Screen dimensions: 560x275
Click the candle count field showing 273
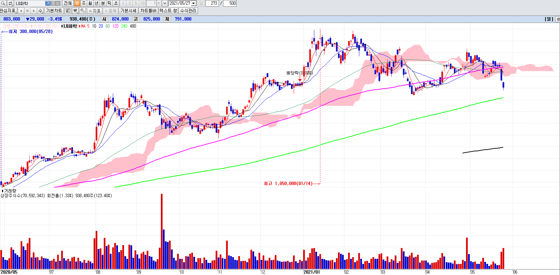(x=212, y=3)
